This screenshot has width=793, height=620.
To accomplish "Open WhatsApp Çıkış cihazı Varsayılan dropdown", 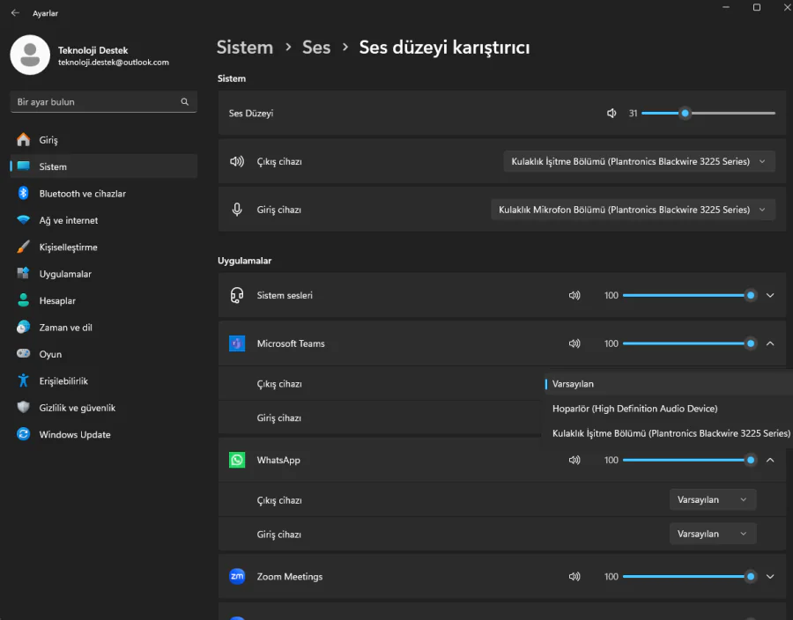I will pyautogui.click(x=712, y=500).
